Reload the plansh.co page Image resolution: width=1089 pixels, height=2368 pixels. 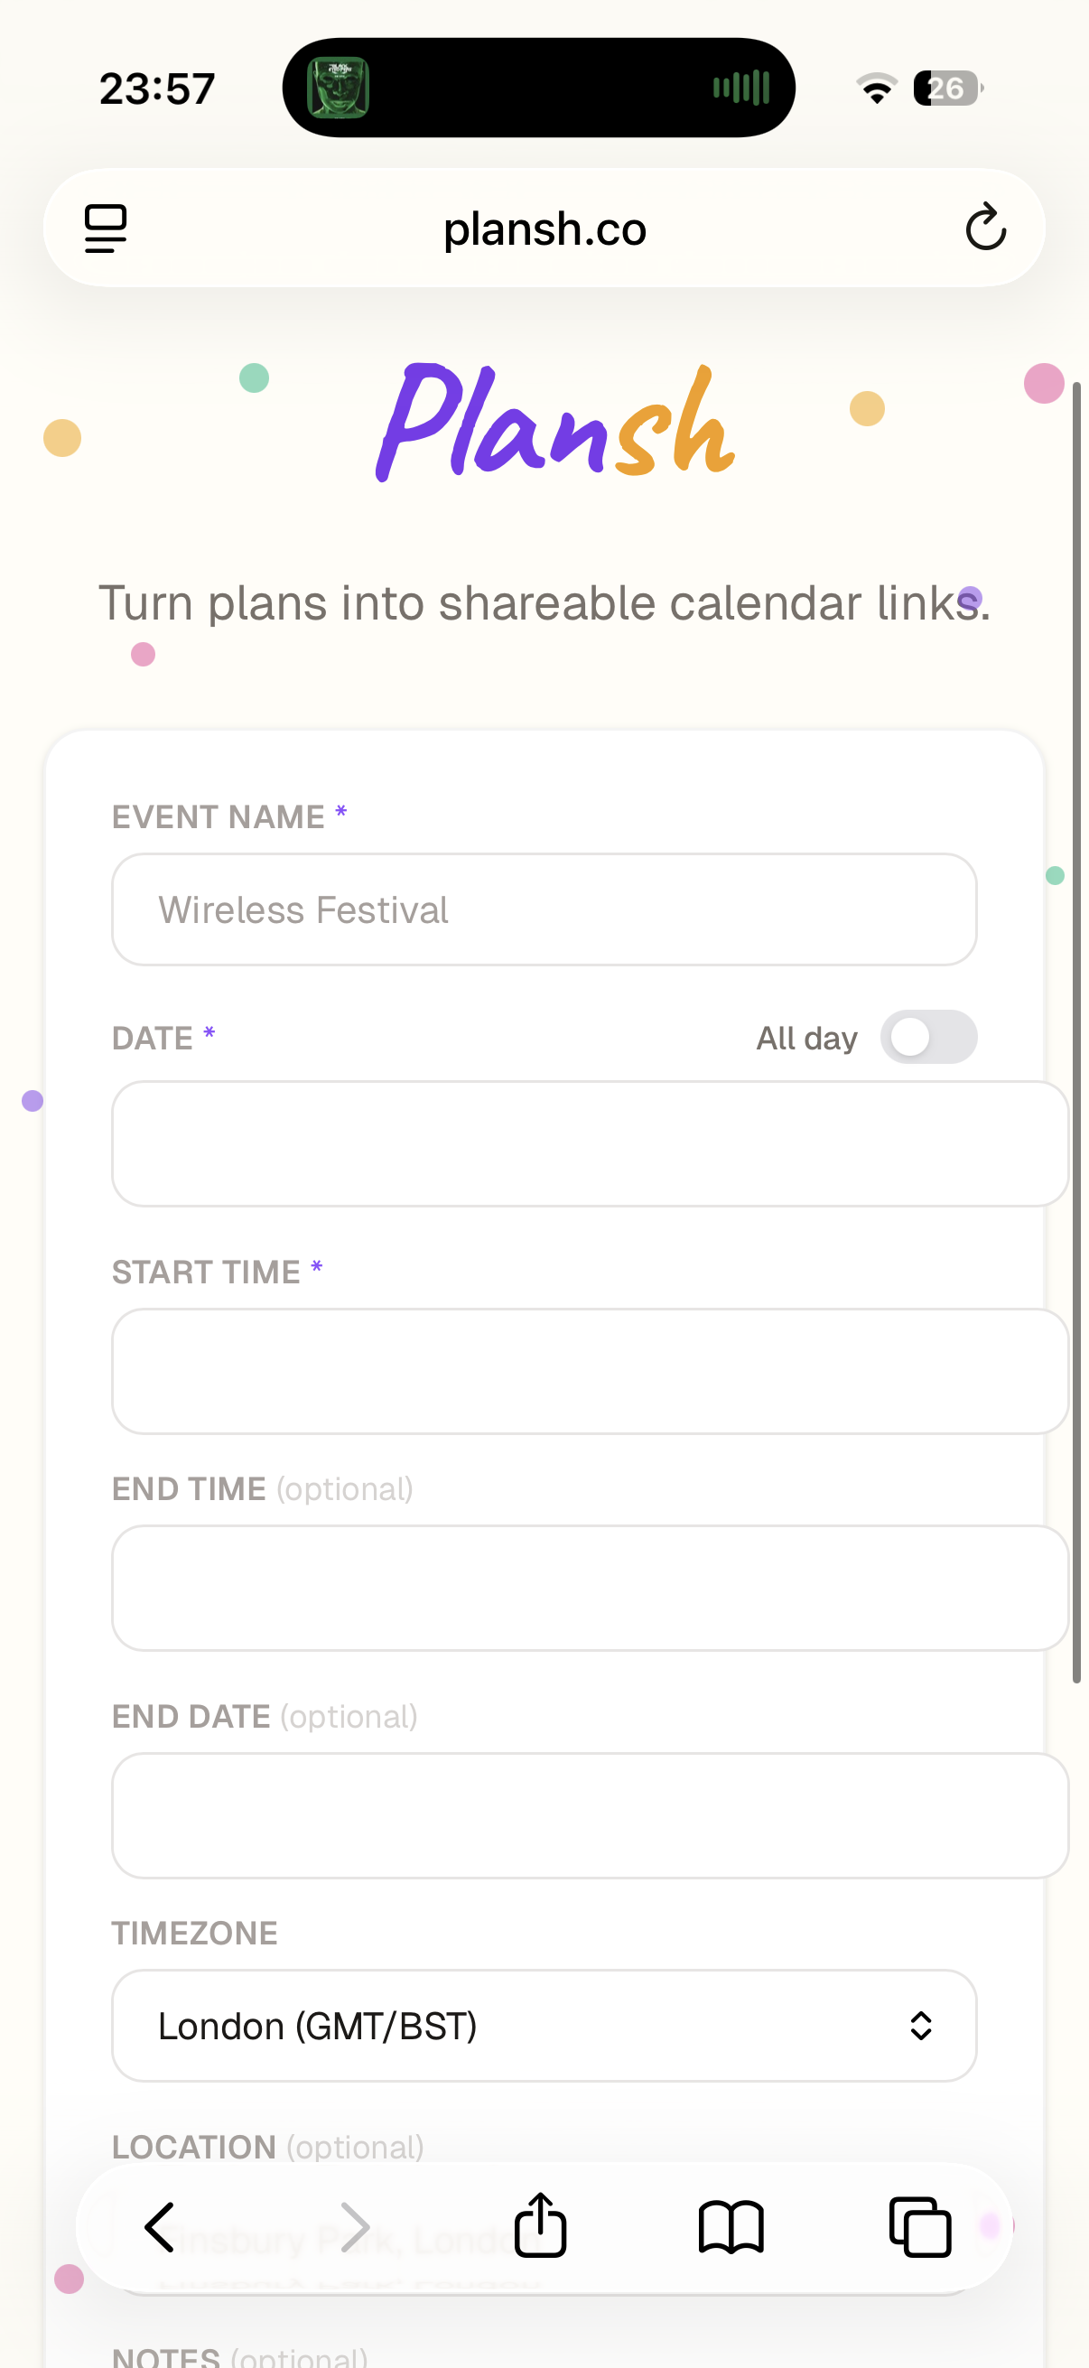tap(985, 228)
